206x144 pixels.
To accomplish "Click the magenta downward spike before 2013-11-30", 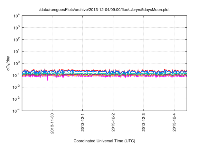I will pos(47,78).
